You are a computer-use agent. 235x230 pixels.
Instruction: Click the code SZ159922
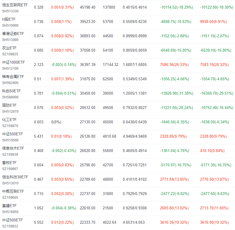click(x=10, y=226)
